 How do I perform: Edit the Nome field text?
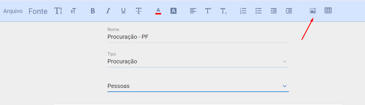[x=198, y=37]
